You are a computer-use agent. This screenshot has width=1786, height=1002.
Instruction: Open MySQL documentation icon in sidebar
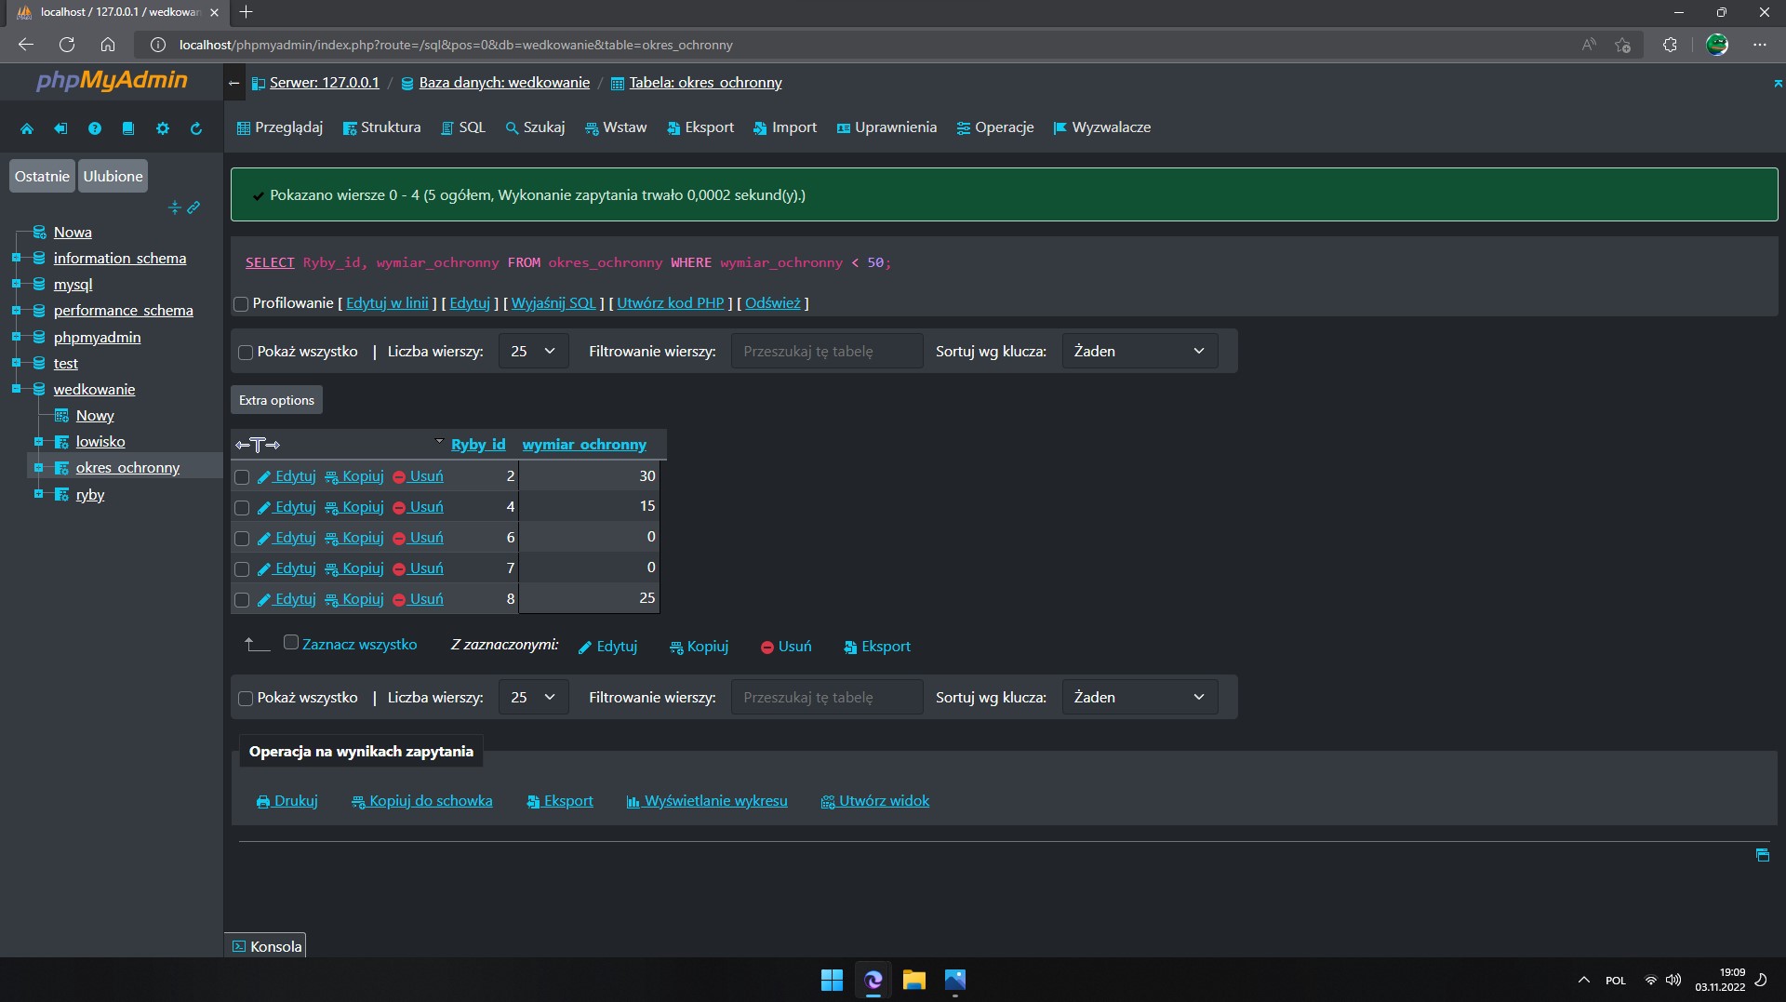tap(128, 128)
